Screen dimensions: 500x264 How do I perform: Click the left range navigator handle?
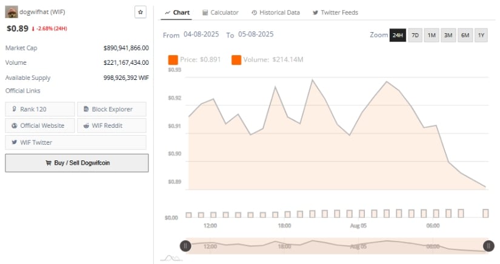185,246
